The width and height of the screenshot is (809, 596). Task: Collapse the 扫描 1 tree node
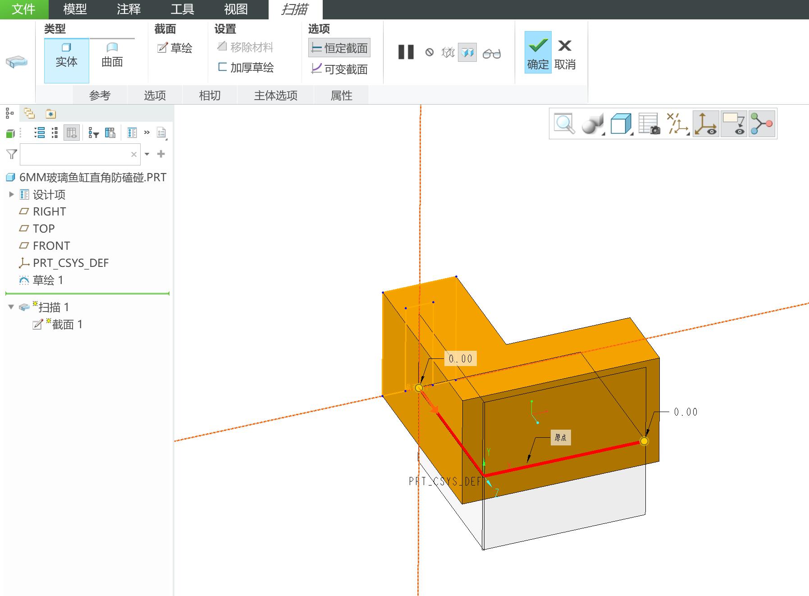click(11, 307)
